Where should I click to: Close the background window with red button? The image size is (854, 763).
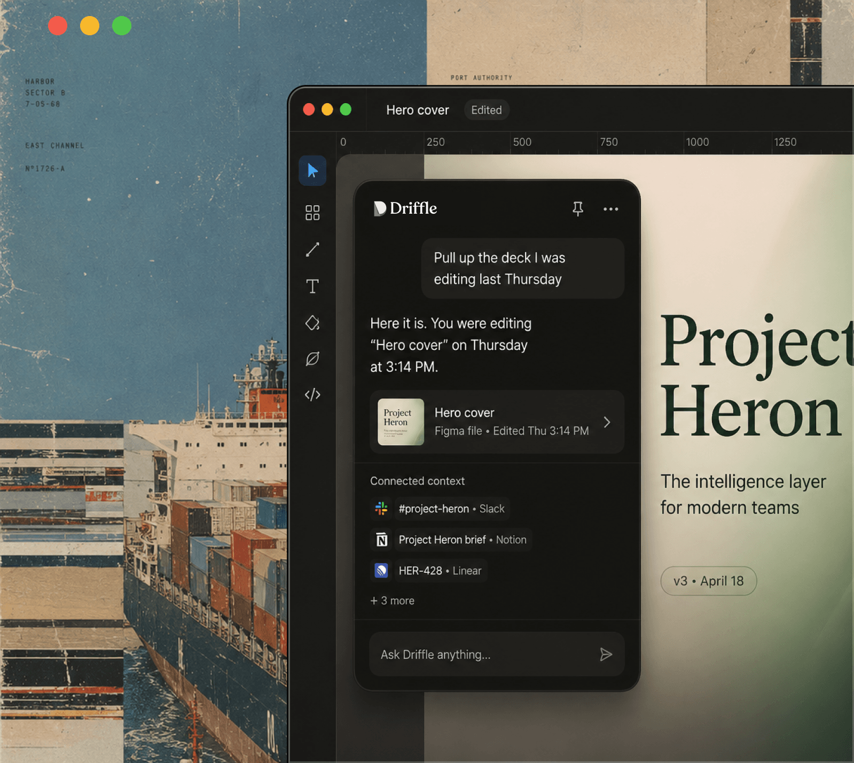(x=58, y=26)
